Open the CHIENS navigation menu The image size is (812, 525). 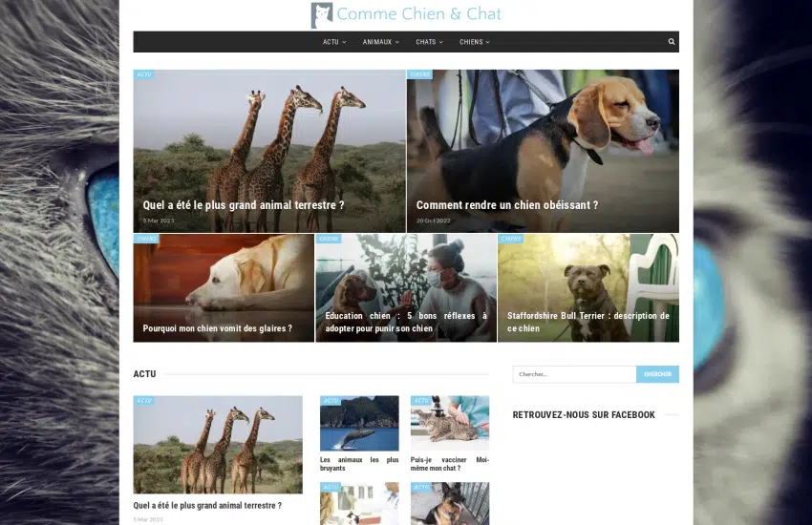pyautogui.click(x=474, y=42)
